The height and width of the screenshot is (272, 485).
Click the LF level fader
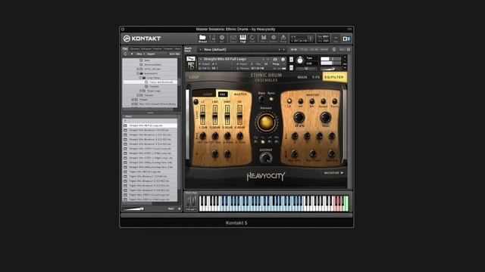(202, 115)
